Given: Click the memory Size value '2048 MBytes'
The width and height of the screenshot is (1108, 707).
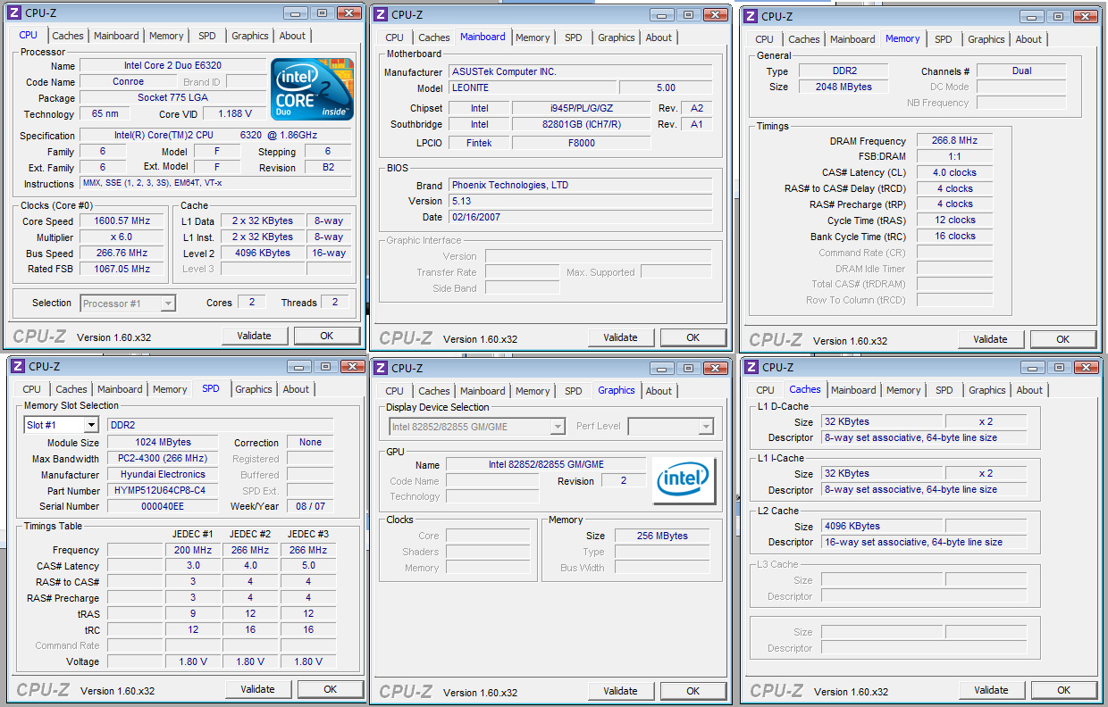Looking at the screenshot, I should click(x=844, y=87).
